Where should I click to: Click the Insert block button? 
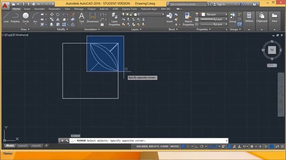pos(169,18)
